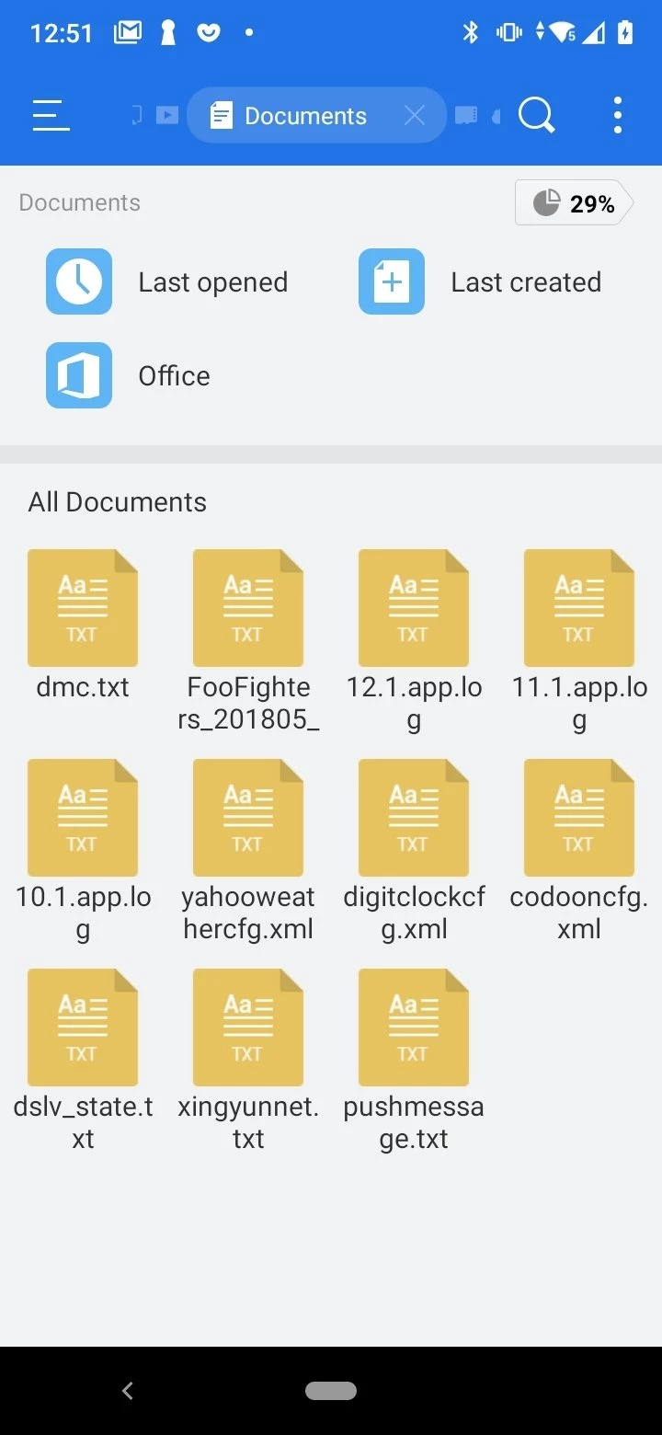Open the three-dot overflow menu
Screen dimensions: 662x1435
[618, 116]
